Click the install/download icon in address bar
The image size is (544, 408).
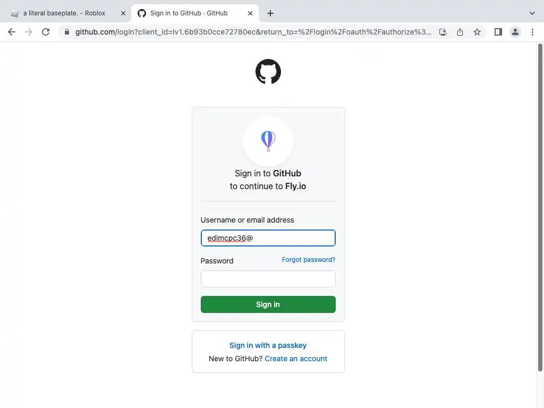point(443,32)
